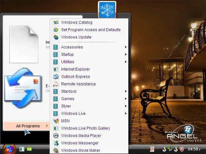
Task: Click the Windows Live Photo Gallery icon
Action: [x=56, y=128]
